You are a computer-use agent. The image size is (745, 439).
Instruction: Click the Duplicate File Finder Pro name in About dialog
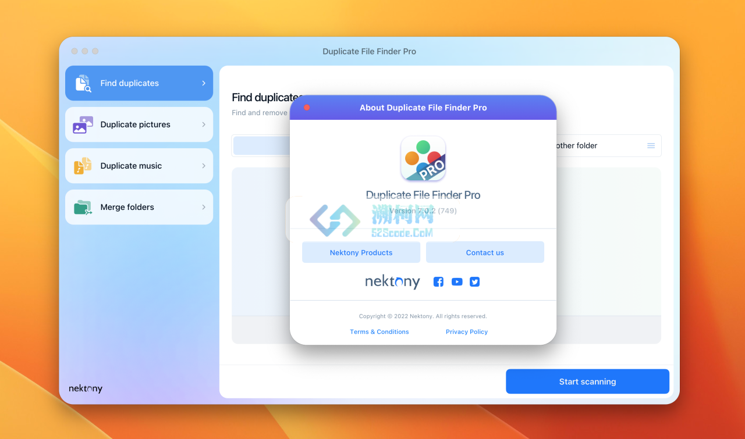tap(423, 195)
